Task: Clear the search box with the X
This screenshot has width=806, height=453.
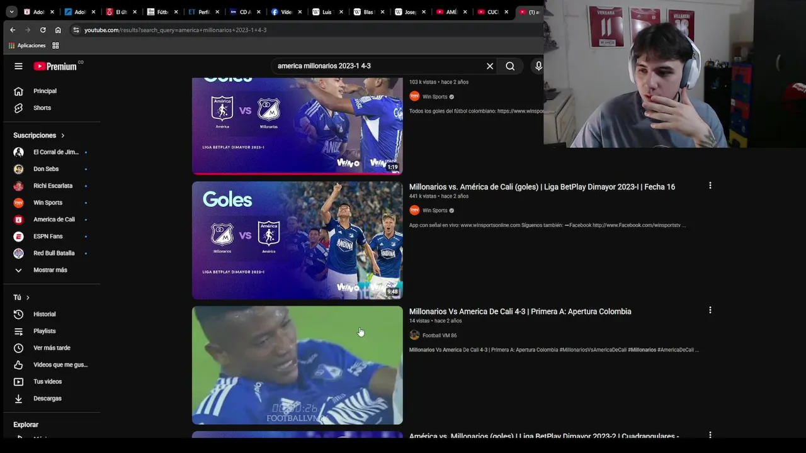Action: (490, 66)
